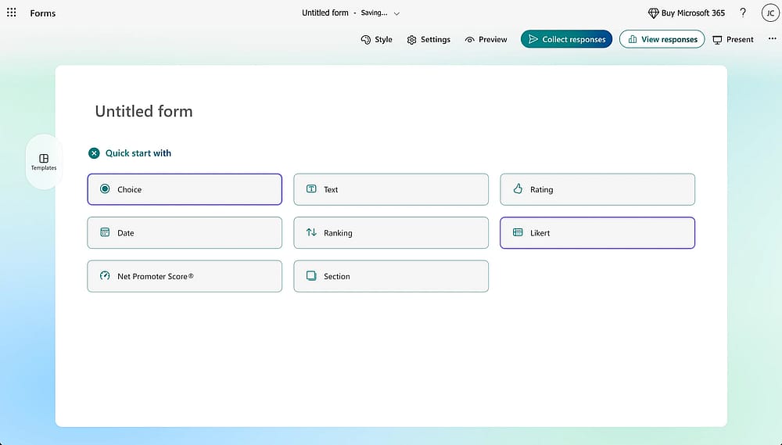Open the app launcher grid
The image size is (782, 445).
[x=12, y=13]
